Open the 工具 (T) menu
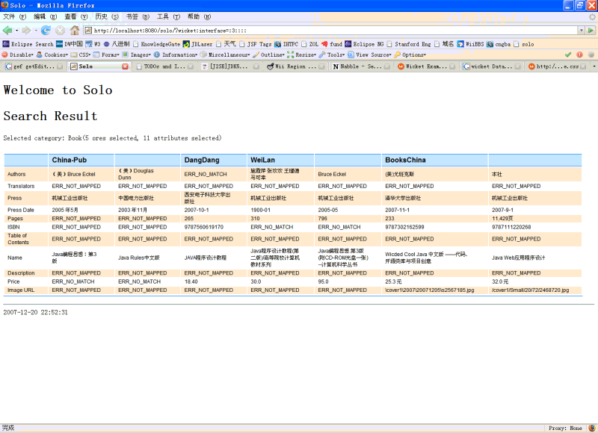This screenshot has width=598, height=433. point(168,16)
